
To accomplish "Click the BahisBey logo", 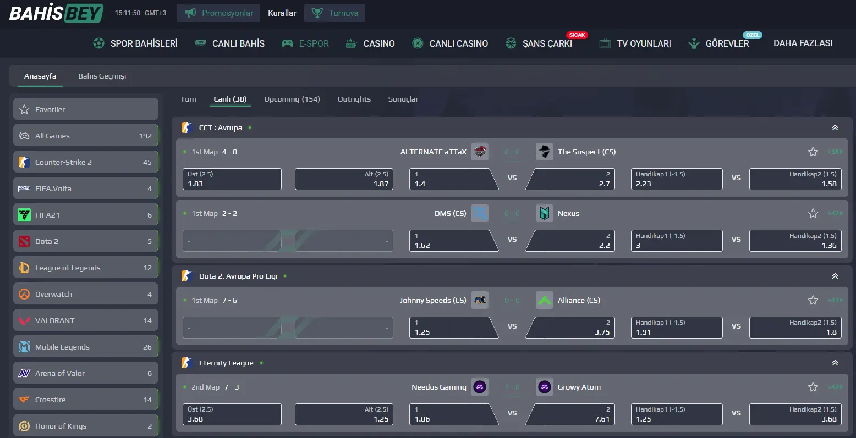I will click(x=56, y=13).
